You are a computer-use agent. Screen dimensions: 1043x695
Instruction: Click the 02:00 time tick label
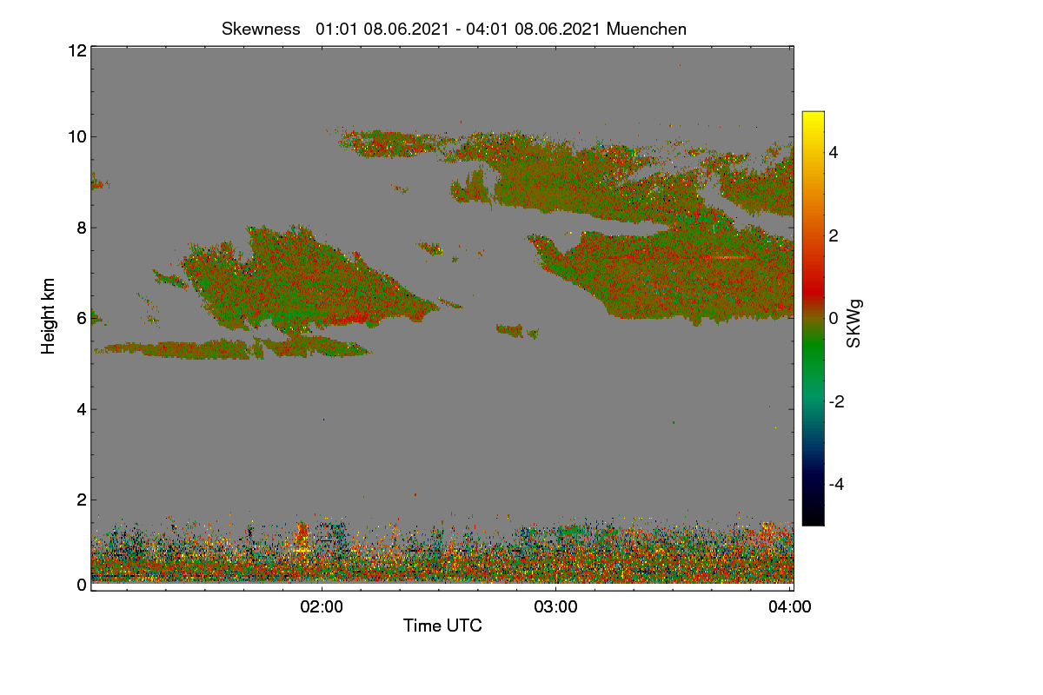[322, 607]
